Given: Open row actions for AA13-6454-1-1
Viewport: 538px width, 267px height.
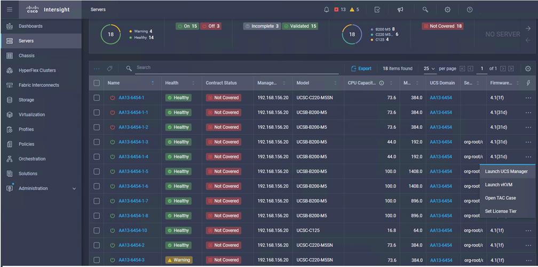Looking at the screenshot, I should [528, 112].
